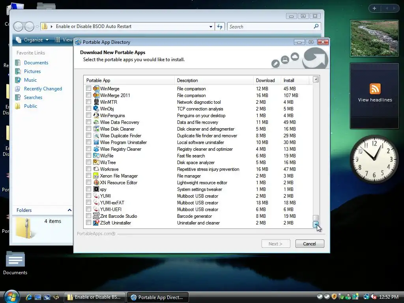Click the XN Resource Editor icon
The width and height of the screenshot is (404, 303).
point(96,182)
